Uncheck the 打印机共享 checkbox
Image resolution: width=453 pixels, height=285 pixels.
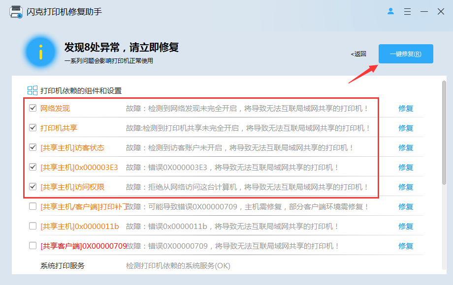point(32,128)
